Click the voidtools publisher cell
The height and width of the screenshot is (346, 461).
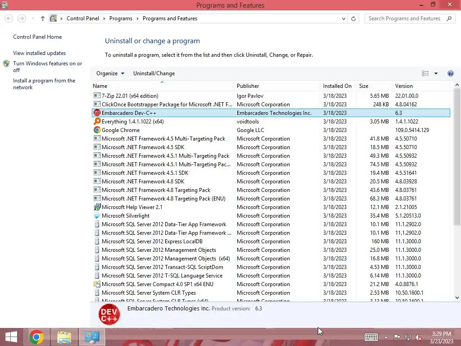[248, 121]
